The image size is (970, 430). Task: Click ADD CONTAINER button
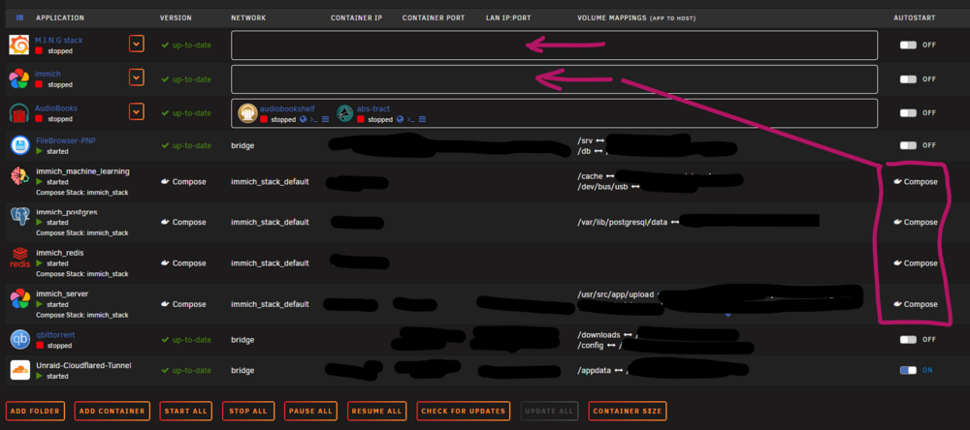coord(113,412)
